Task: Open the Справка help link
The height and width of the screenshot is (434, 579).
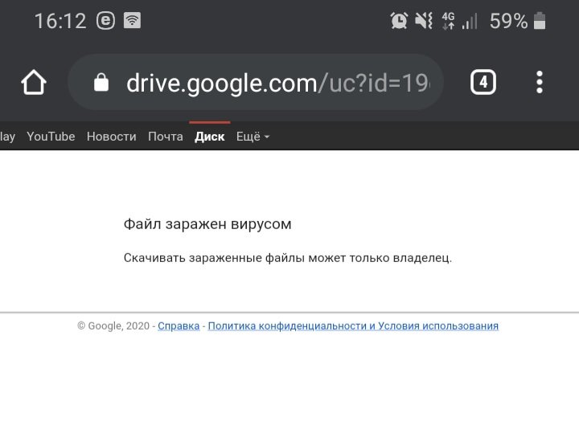Action: click(179, 326)
